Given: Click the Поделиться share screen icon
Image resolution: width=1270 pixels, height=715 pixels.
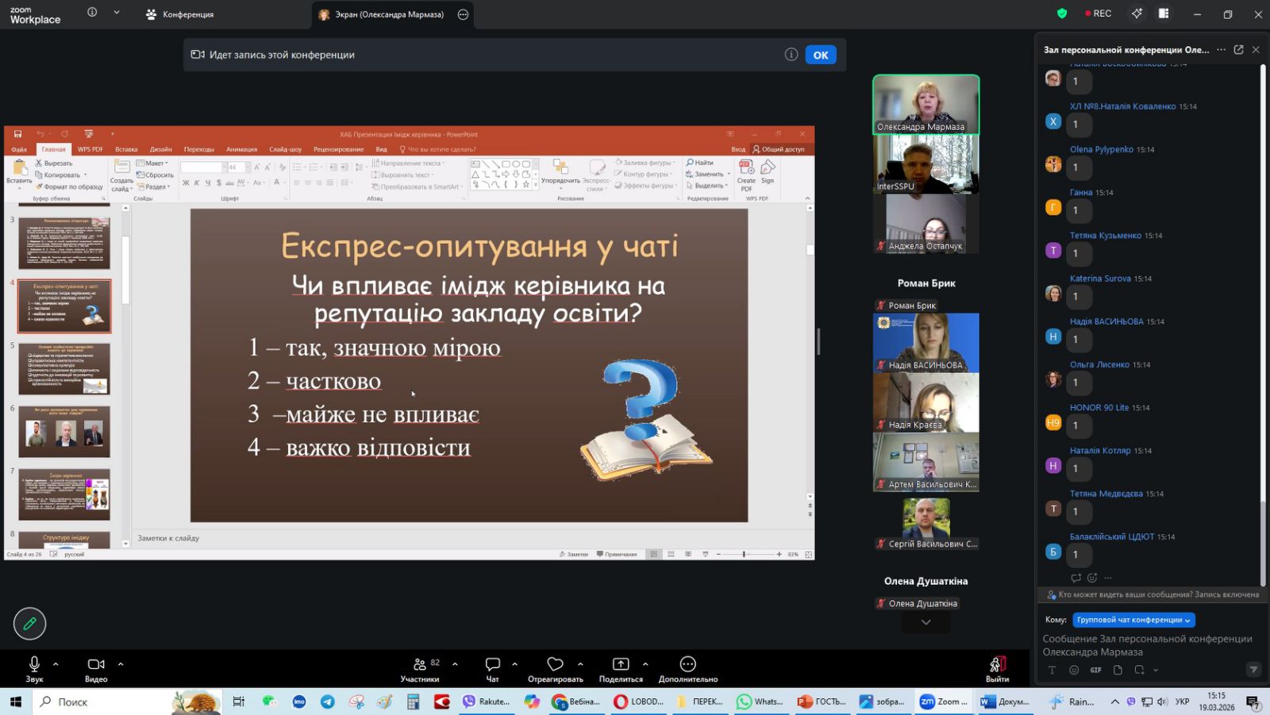Looking at the screenshot, I should pyautogui.click(x=621, y=669).
